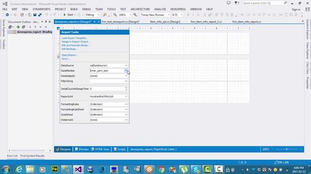The image size is (311, 174).
Task: Click the Open/Import link
Action: tap(70, 55)
